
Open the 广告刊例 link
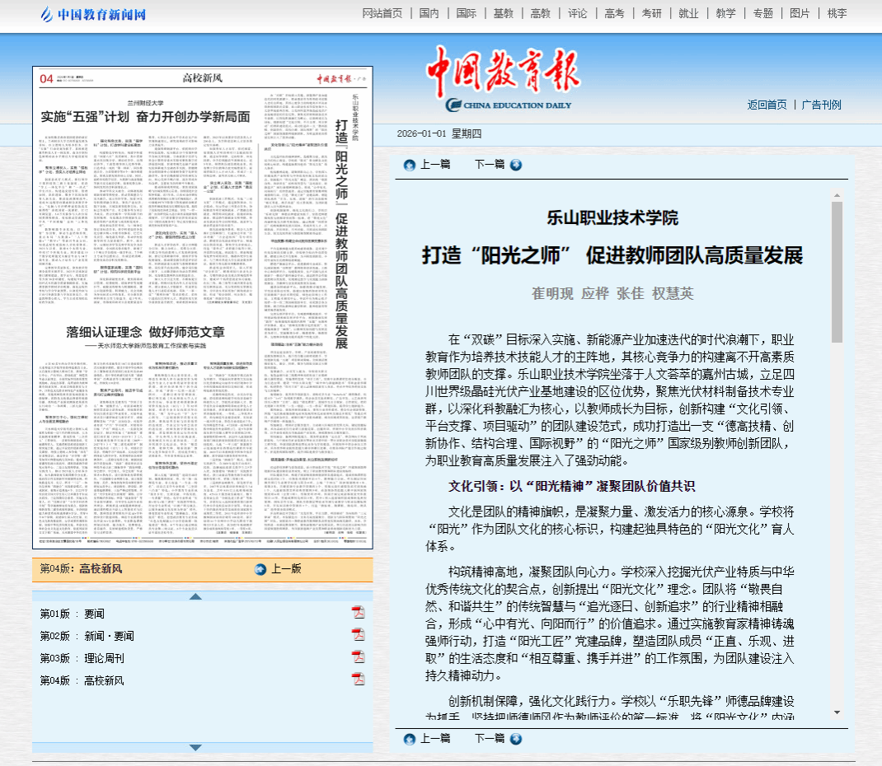(x=822, y=105)
